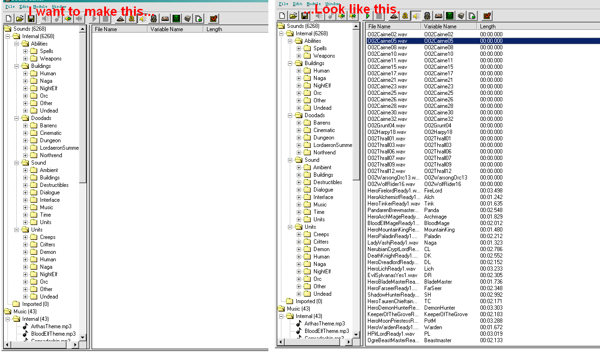
Task: Select LadyVashjReady1.wav row in list
Action: tap(483, 243)
